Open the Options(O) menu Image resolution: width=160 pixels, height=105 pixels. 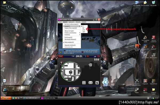pyautogui.click(x=71, y=22)
